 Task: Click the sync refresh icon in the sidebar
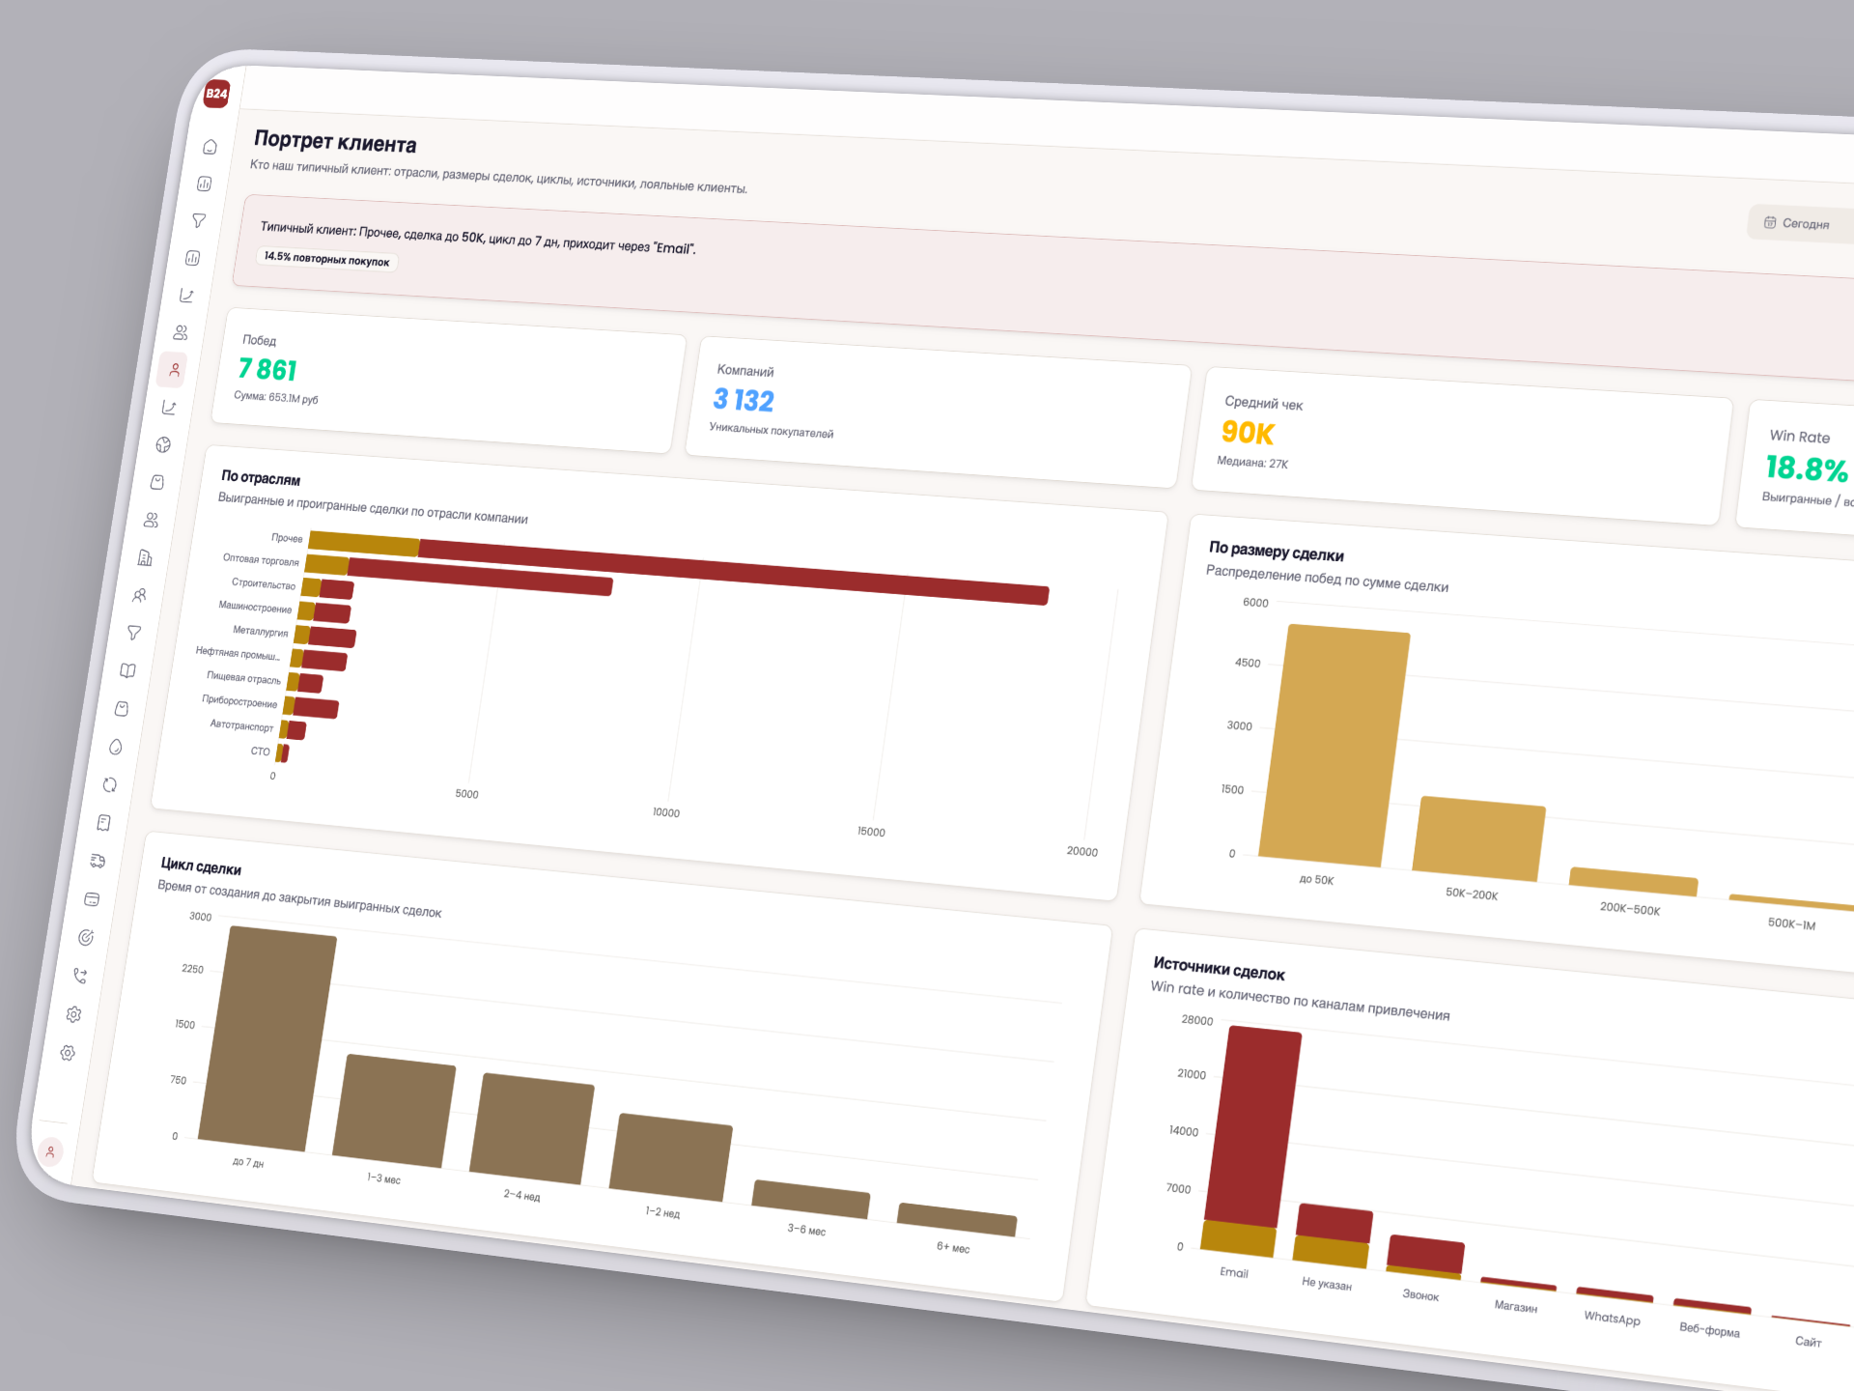(x=110, y=786)
